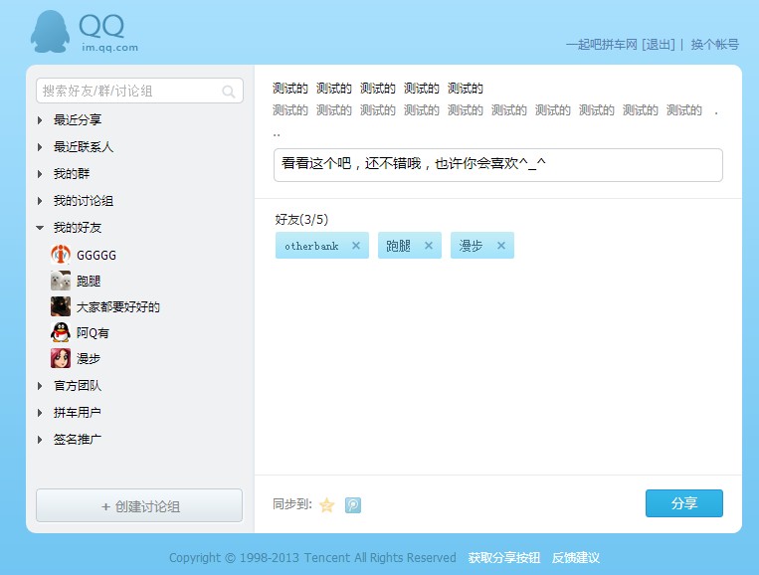759x575 pixels.
Task: Click the QQ penguin logo
Action: pyautogui.click(x=48, y=32)
